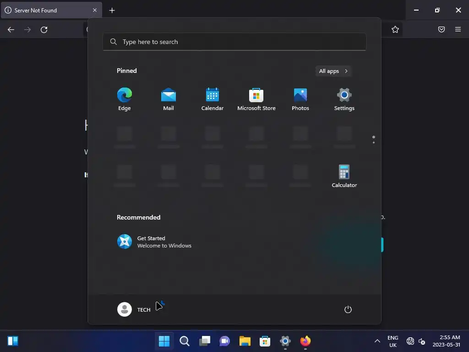The image size is (469, 352).
Task: Go forward in Firefox
Action: [x=27, y=30]
